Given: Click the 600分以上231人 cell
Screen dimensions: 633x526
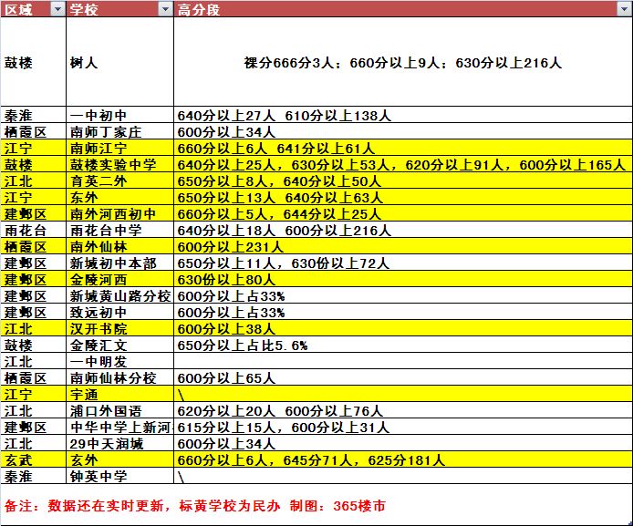Looking at the screenshot, I should point(403,247).
